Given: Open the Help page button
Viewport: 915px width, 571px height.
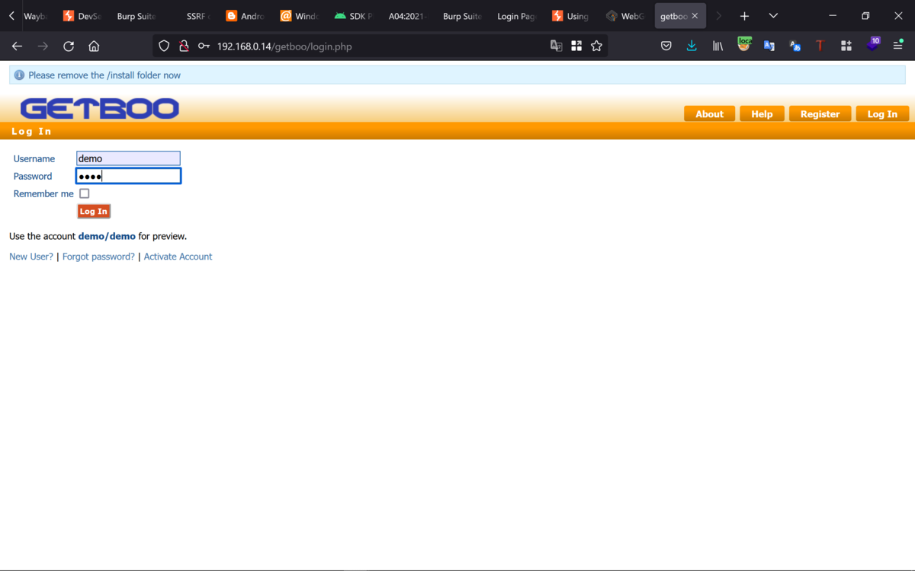Looking at the screenshot, I should [762, 114].
